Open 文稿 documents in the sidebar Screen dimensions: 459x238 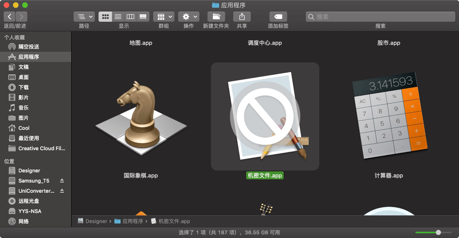36,67
